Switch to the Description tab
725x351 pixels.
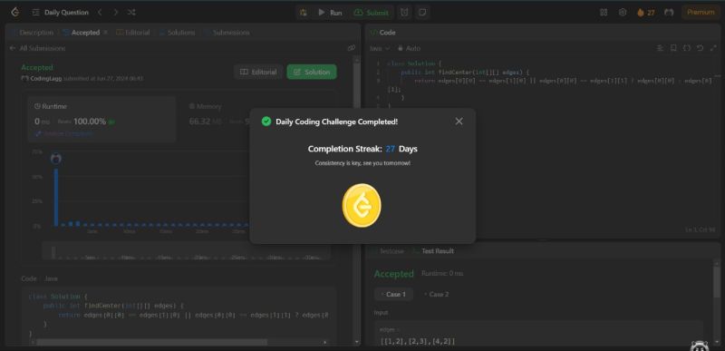click(34, 33)
